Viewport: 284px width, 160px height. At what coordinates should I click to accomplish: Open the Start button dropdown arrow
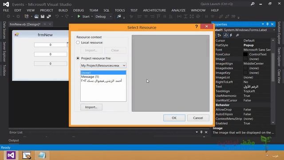click(92, 16)
